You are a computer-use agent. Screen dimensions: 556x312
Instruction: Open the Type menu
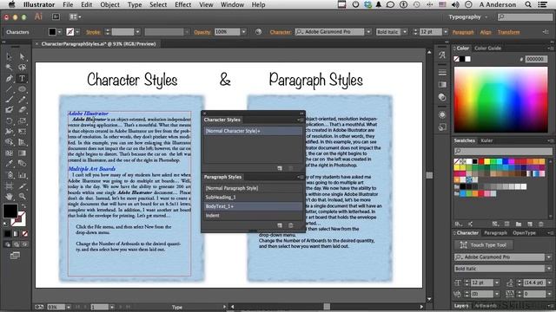[x=135, y=4]
